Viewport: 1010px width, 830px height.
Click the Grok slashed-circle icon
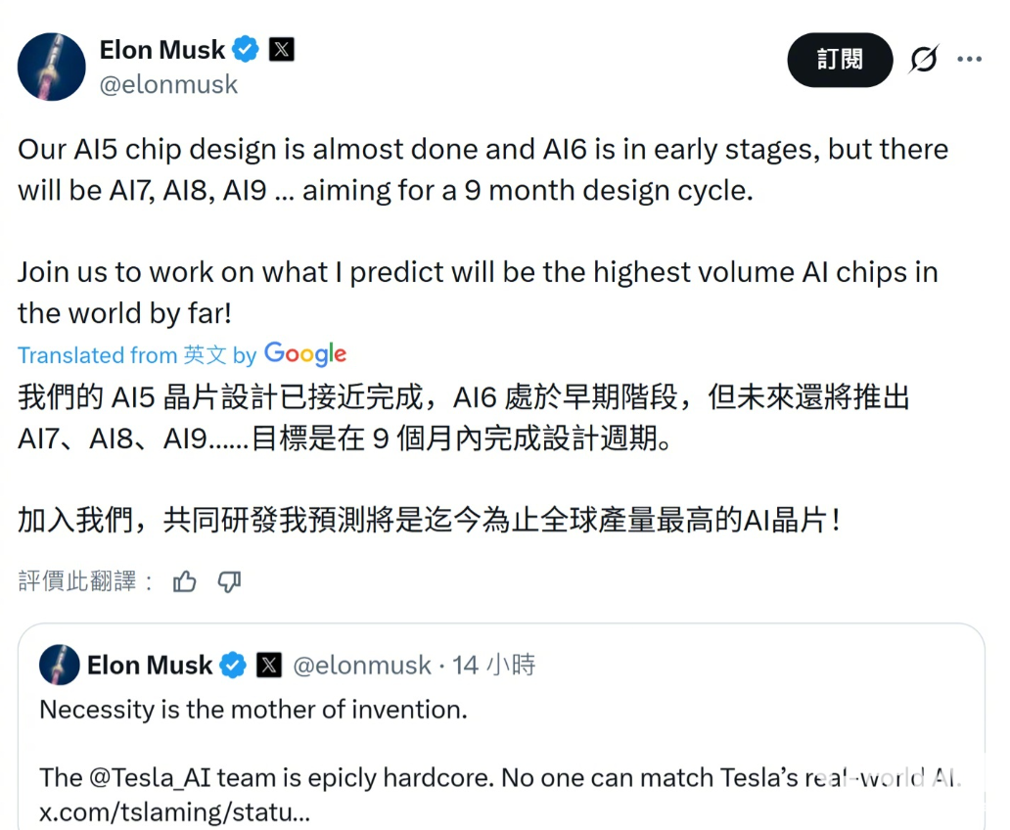pos(923,60)
